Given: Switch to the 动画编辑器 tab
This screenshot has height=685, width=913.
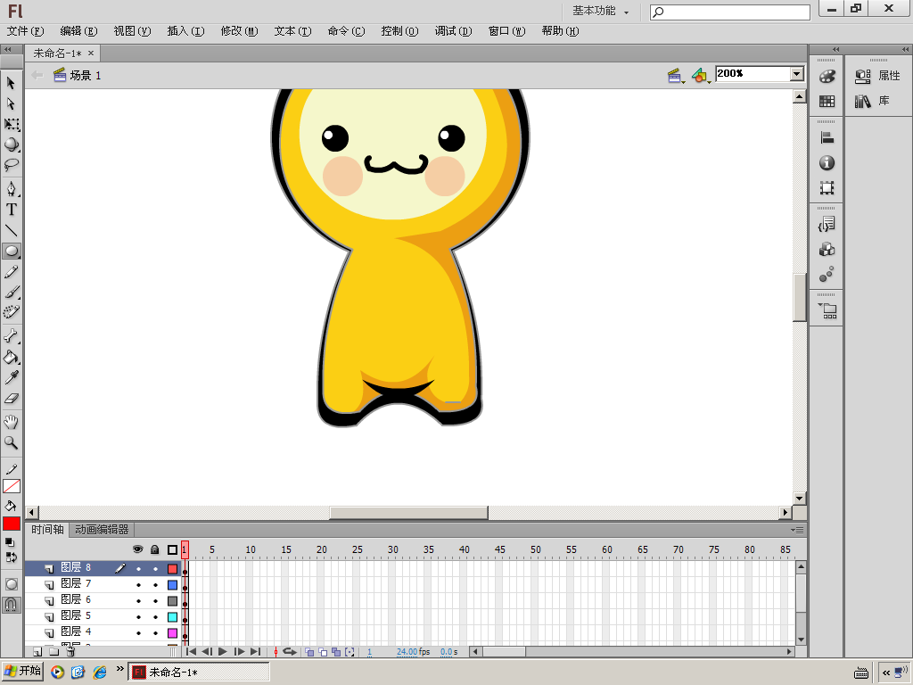Looking at the screenshot, I should click(102, 530).
